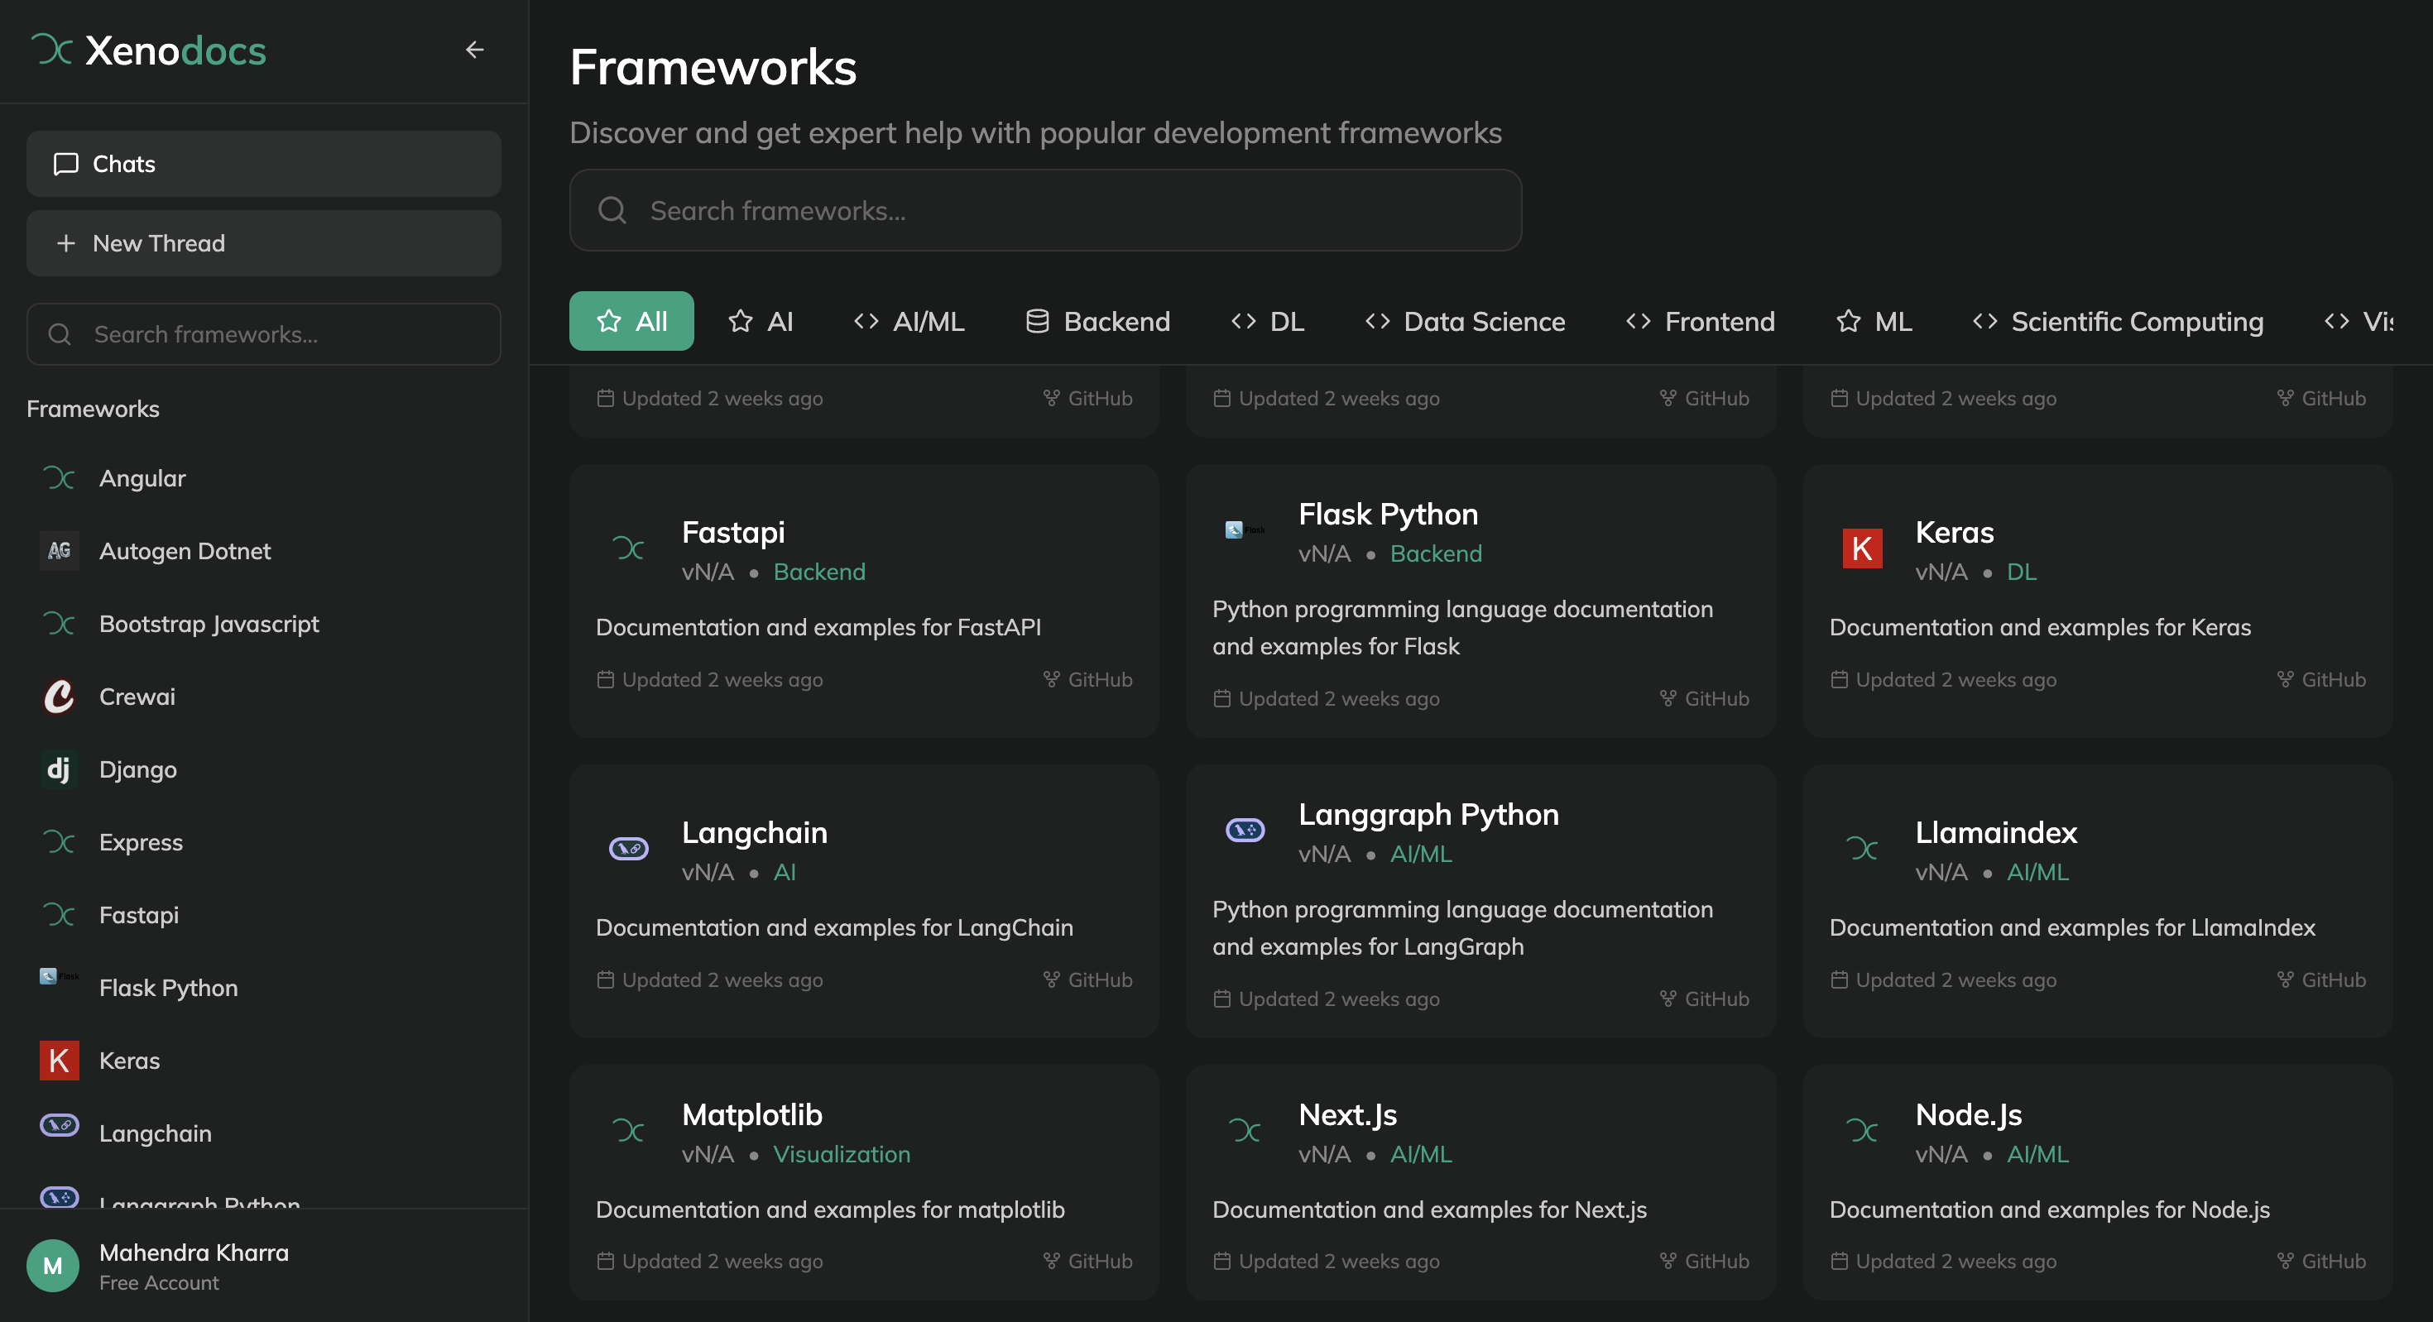The image size is (2433, 1322).
Task: Open GitHub link on Llamaindex card
Action: (2320, 980)
